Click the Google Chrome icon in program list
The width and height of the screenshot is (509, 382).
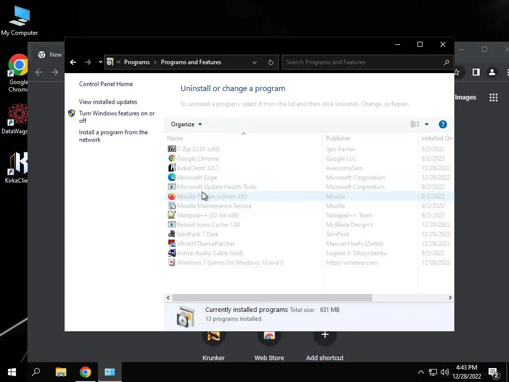[x=171, y=158]
